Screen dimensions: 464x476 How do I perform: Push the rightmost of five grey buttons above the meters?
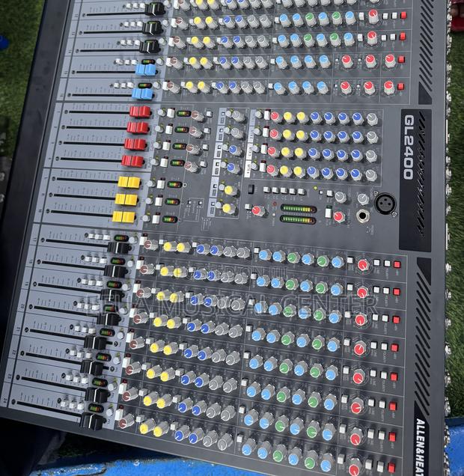301,192
